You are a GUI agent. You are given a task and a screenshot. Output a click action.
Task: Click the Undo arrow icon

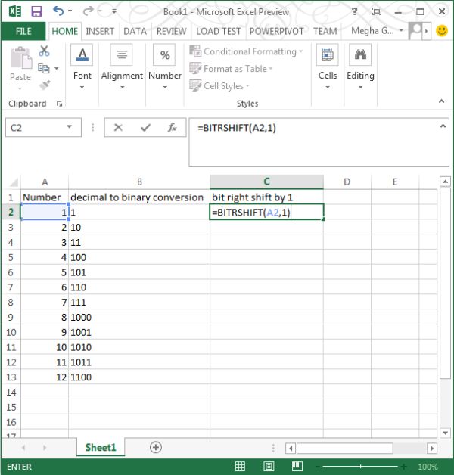pyautogui.click(x=58, y=11)
